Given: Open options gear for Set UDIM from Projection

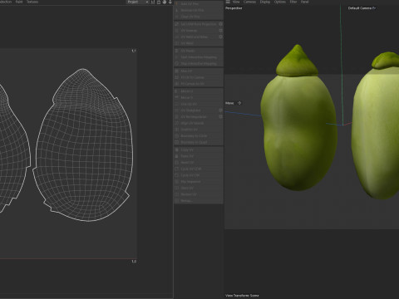Looking at the screenshot, I should [x=221, y=24].
